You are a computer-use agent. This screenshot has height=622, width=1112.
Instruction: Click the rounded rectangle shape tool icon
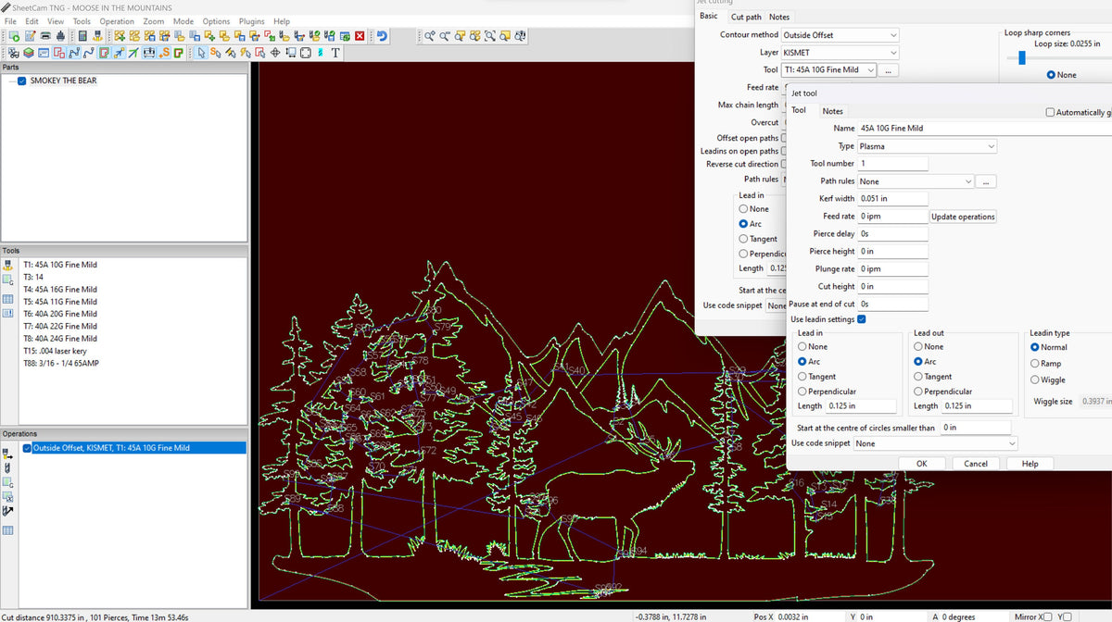pyautogui.click(x=305, y=52)
